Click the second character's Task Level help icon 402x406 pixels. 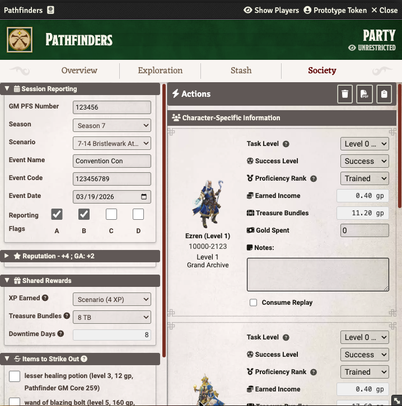pyautogui.click(x=286, y=337)
